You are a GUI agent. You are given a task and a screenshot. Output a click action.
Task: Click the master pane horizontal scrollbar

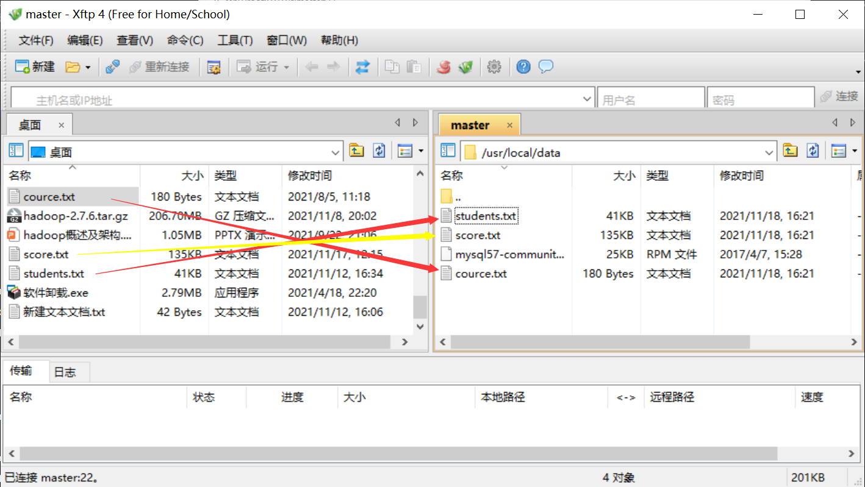click(x=601, y=343)
